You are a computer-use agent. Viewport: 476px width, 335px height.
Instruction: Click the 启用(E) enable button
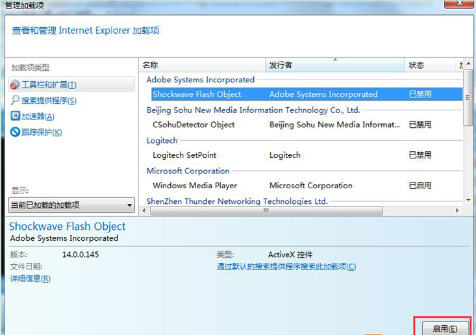click(445, 329)
